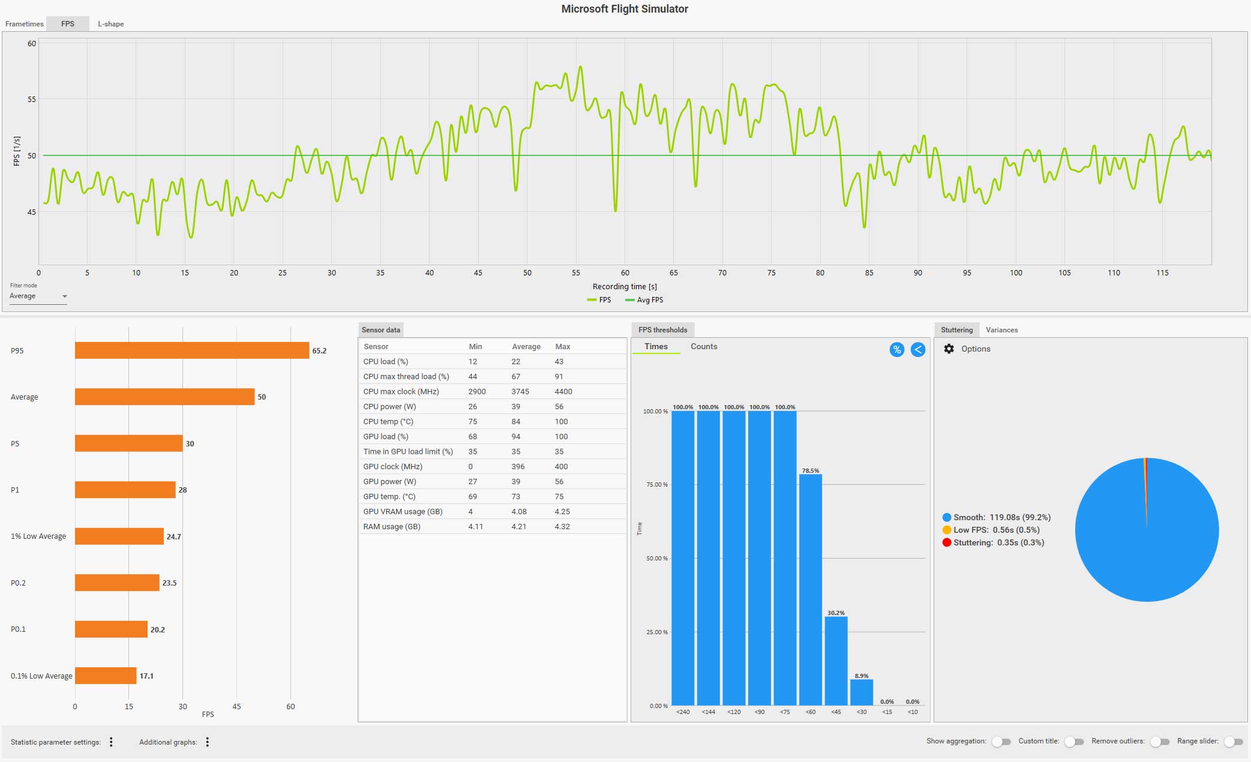Click the Options label in Stuttering panel
Screen dimensions: 1251x762
pyautogui.click(x=976, y=349)
